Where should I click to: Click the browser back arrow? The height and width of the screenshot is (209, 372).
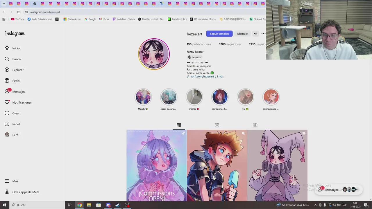(4, 12)
